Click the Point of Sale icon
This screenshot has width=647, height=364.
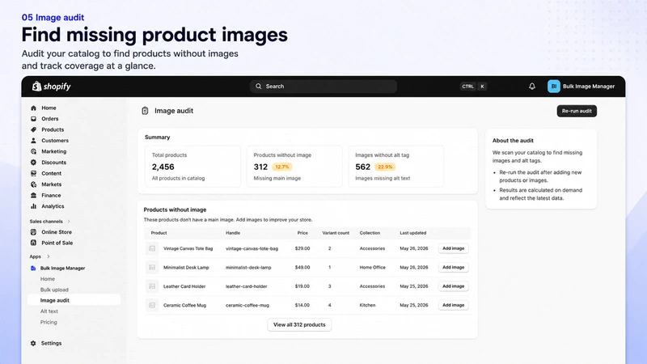point(33,243)
